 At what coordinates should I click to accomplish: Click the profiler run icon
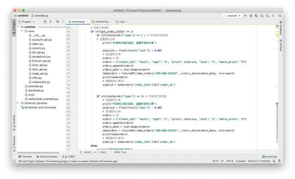coord(262,16)
